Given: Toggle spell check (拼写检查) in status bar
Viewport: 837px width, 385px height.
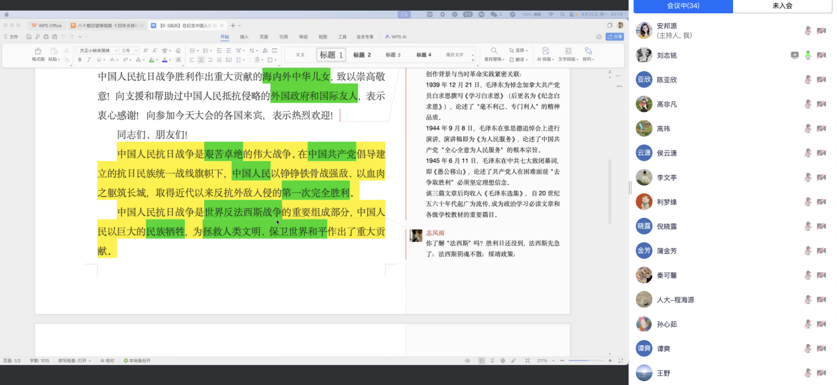Looking at the screenshot, I should point(73,360).
